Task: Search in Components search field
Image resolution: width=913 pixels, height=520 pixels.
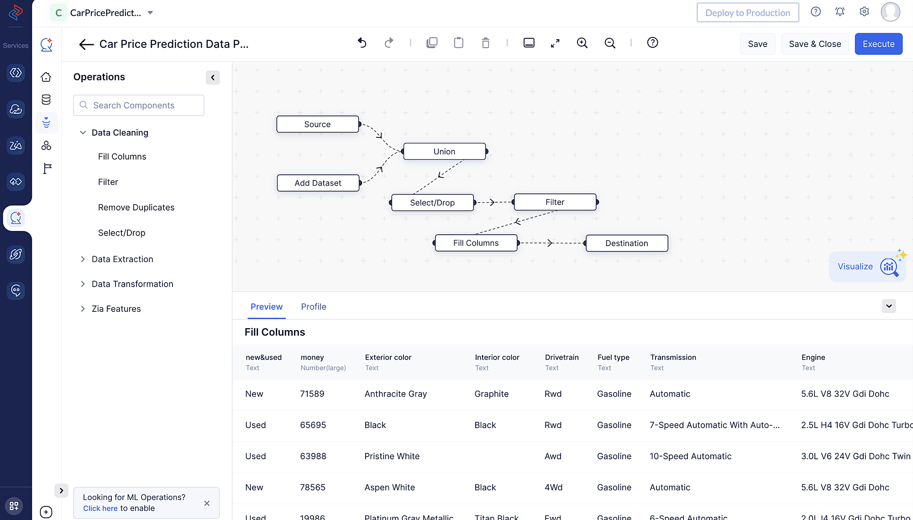Action: pos(139,105)
